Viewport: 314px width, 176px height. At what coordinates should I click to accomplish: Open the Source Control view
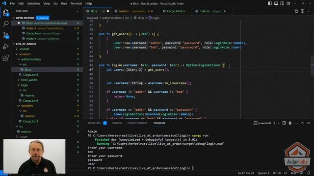(x=5, y=35)
